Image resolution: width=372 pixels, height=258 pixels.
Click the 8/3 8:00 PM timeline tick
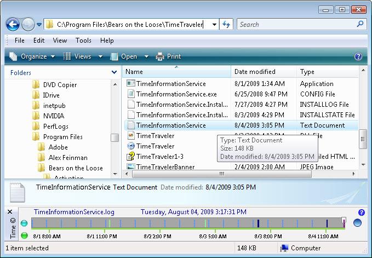tap(271, 231)
